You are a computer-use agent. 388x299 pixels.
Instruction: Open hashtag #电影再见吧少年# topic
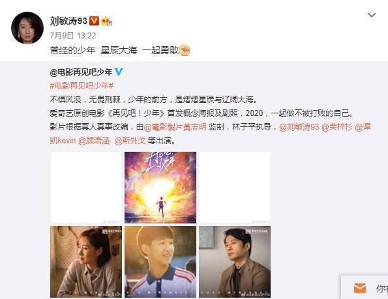pyautogui.click(x=82, y=86)
